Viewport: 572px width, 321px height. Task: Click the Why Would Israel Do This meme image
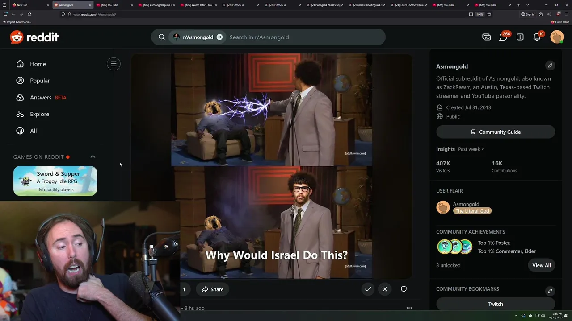[272, 166]
